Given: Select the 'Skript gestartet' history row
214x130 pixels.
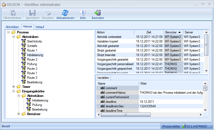Looking at the screenshot, I should pyautogui.click(x=109, y=50).
